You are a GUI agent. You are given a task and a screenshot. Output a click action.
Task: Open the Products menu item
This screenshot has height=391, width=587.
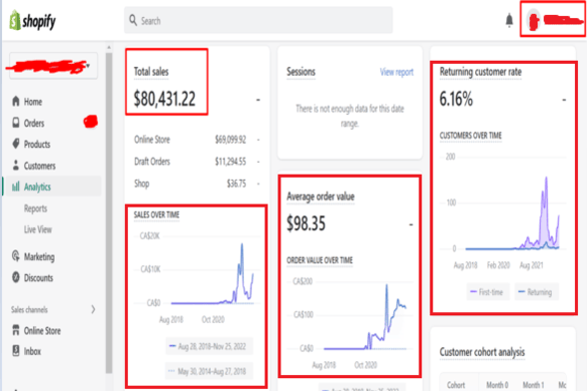[x=37, y=145]
